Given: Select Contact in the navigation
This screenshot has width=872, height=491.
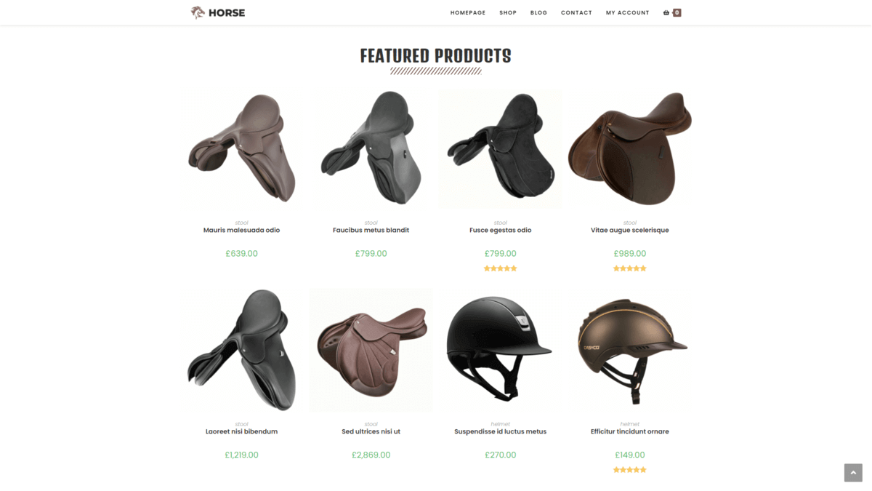Looking at the screenshot, I should [x=576, y=12].
